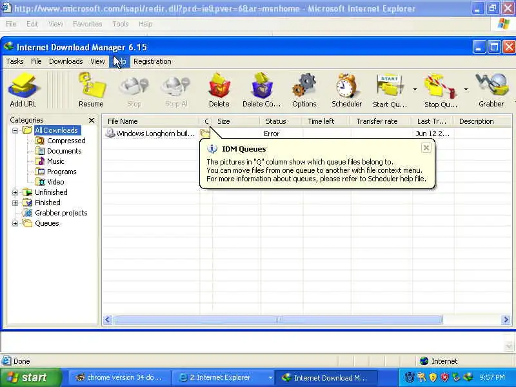This screenshot has height=387, width=516.
Task: Select the Video category
Action: pyautogui.click(x=55, y=182)
